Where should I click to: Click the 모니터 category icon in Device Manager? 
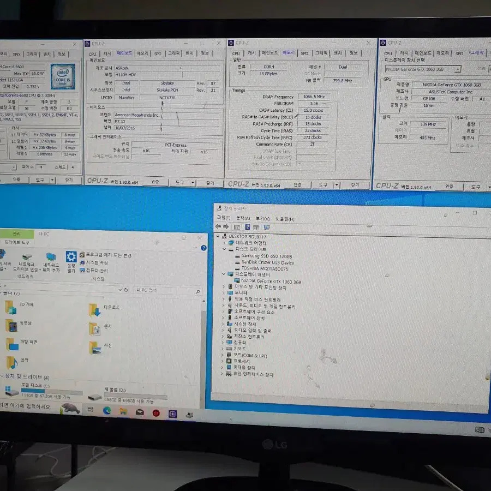230,293
